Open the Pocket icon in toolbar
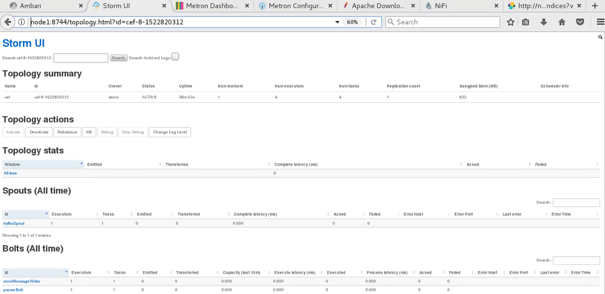Viewport: 605px width, 294px height. tap(580, 22)
